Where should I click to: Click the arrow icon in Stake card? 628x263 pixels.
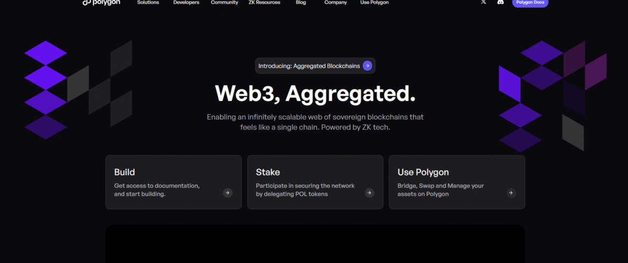click(369, 193)
